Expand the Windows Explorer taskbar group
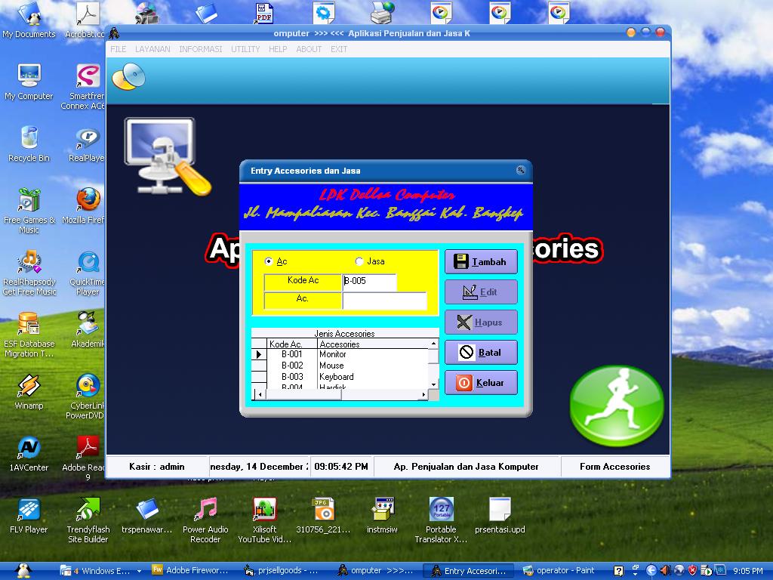Viewport: 773px width, 580px height. pos(102,571)
